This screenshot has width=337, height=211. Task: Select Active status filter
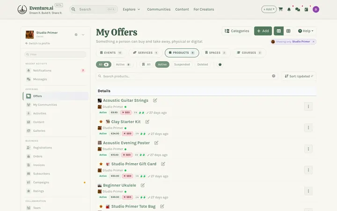(x=162, y=64)
